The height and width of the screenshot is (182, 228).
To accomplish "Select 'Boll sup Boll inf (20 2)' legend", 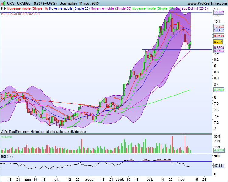I will click(x=192, y=8).
